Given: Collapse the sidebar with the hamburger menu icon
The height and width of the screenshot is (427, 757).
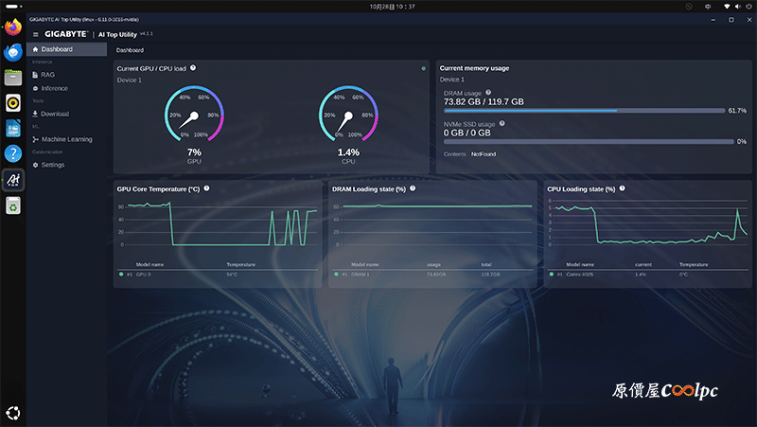Looking at the screenshot, I should point(36,34).
